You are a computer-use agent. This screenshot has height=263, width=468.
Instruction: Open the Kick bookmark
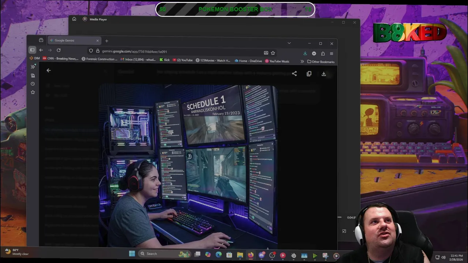click(x=165, y=60)
